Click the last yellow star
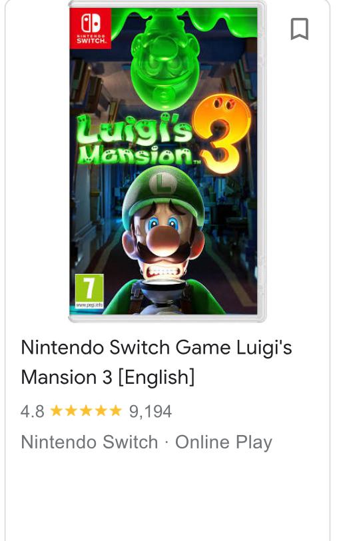Image resolution: width=343 pixels, height=541 pixels. [115, 411]
